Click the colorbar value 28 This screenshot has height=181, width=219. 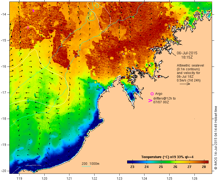click(204, 167)
